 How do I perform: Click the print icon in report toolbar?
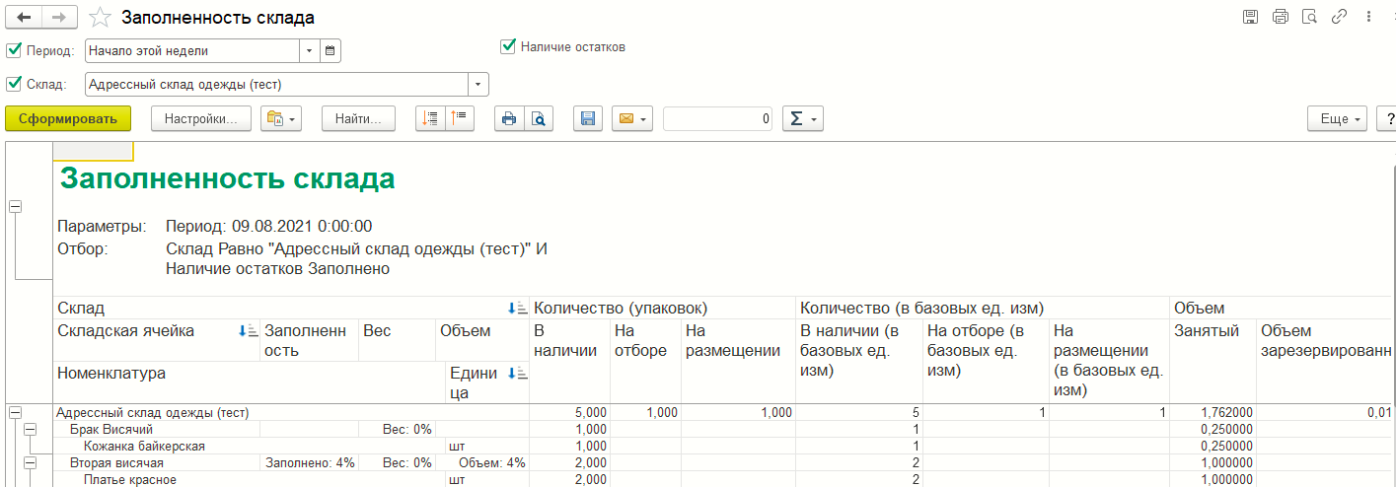(509, 118)
